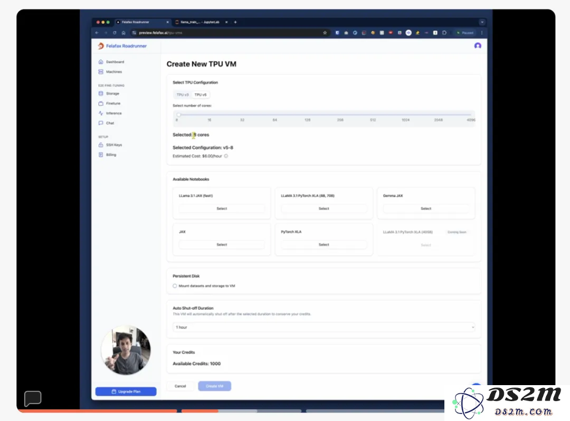Click the 'Persistent Disk' heading
The height and width of the screenshot is (421, 570).
(186, 276)
